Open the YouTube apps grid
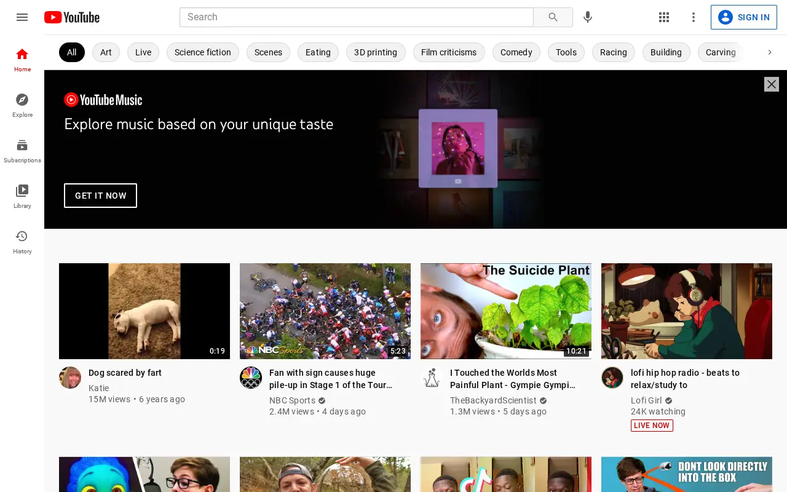 tap(664, 17)
